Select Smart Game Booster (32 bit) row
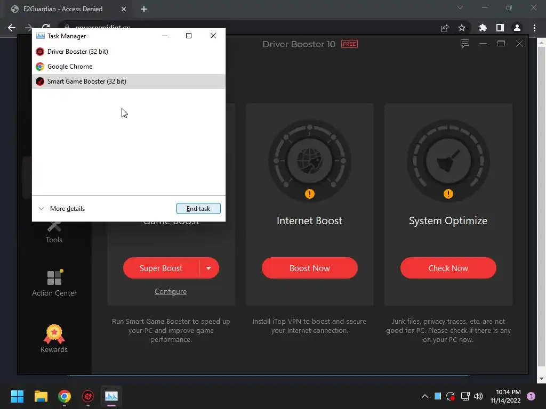The width and height of the screenshot is (546, 409). (129, 81)
